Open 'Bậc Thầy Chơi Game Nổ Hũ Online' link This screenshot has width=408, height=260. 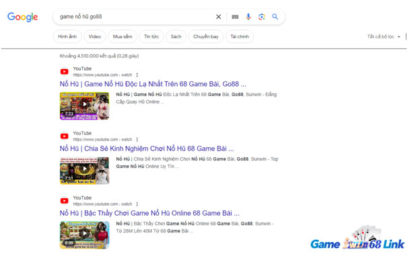tap(149, 213)
